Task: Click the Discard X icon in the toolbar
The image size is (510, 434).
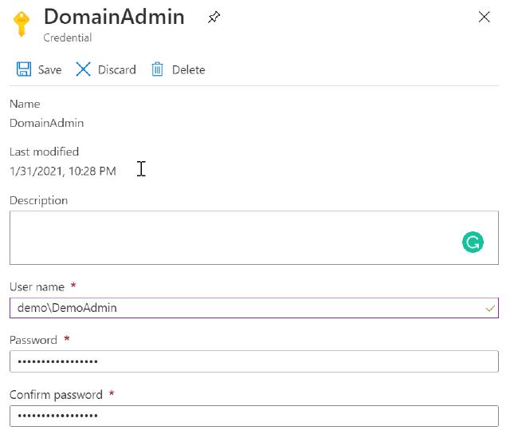Action: pyautogui.click(x=83, y=69)
